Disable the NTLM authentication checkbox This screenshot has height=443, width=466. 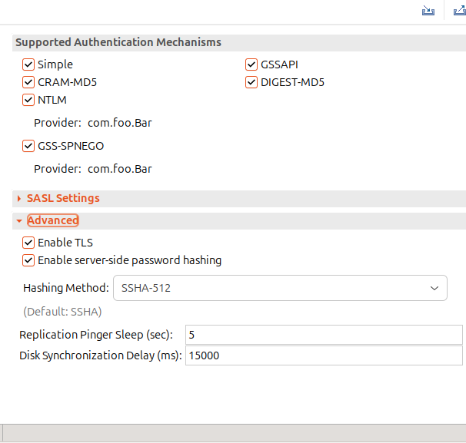click(x=28, y=100)
